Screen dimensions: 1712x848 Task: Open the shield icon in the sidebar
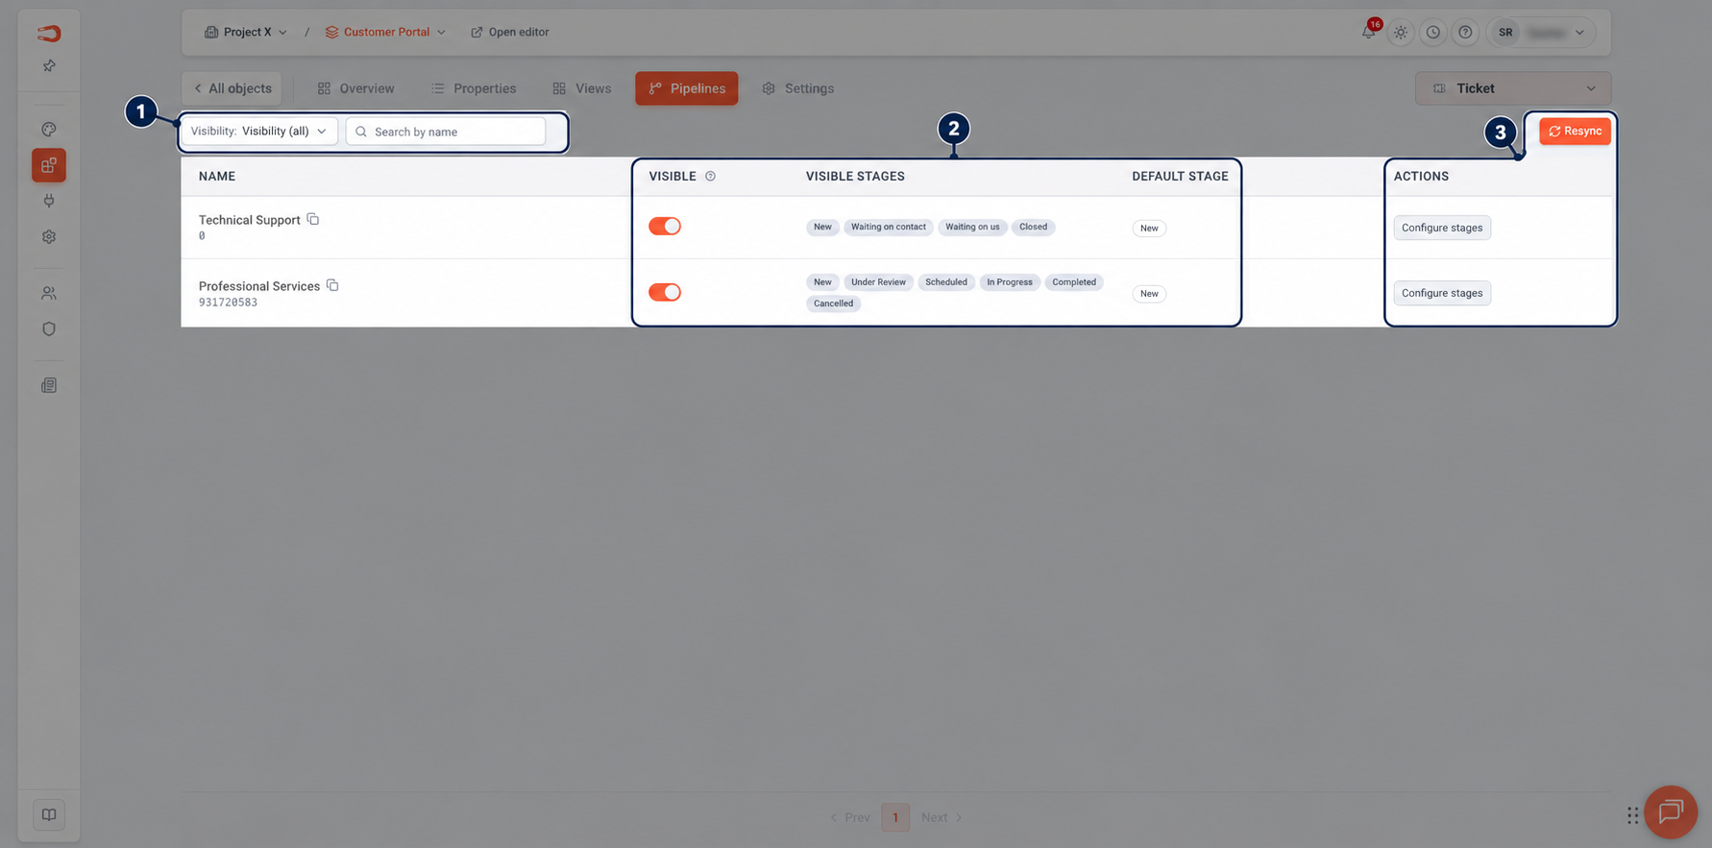point(49,328)
